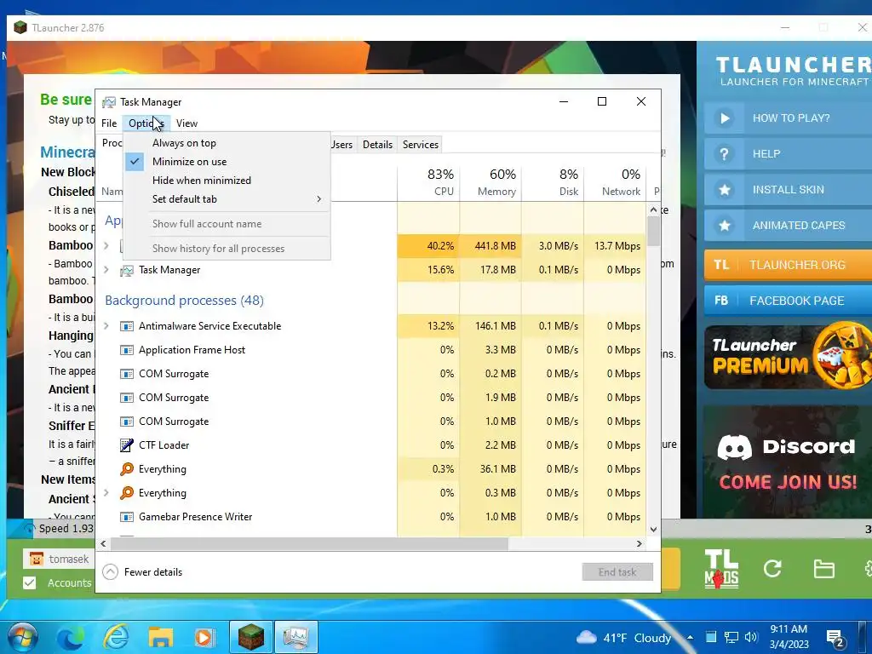The height and width of the screenshot is (654, 872).
Task: Open the 41°F Cloudy weather widget
Action: tap(622, 638)
